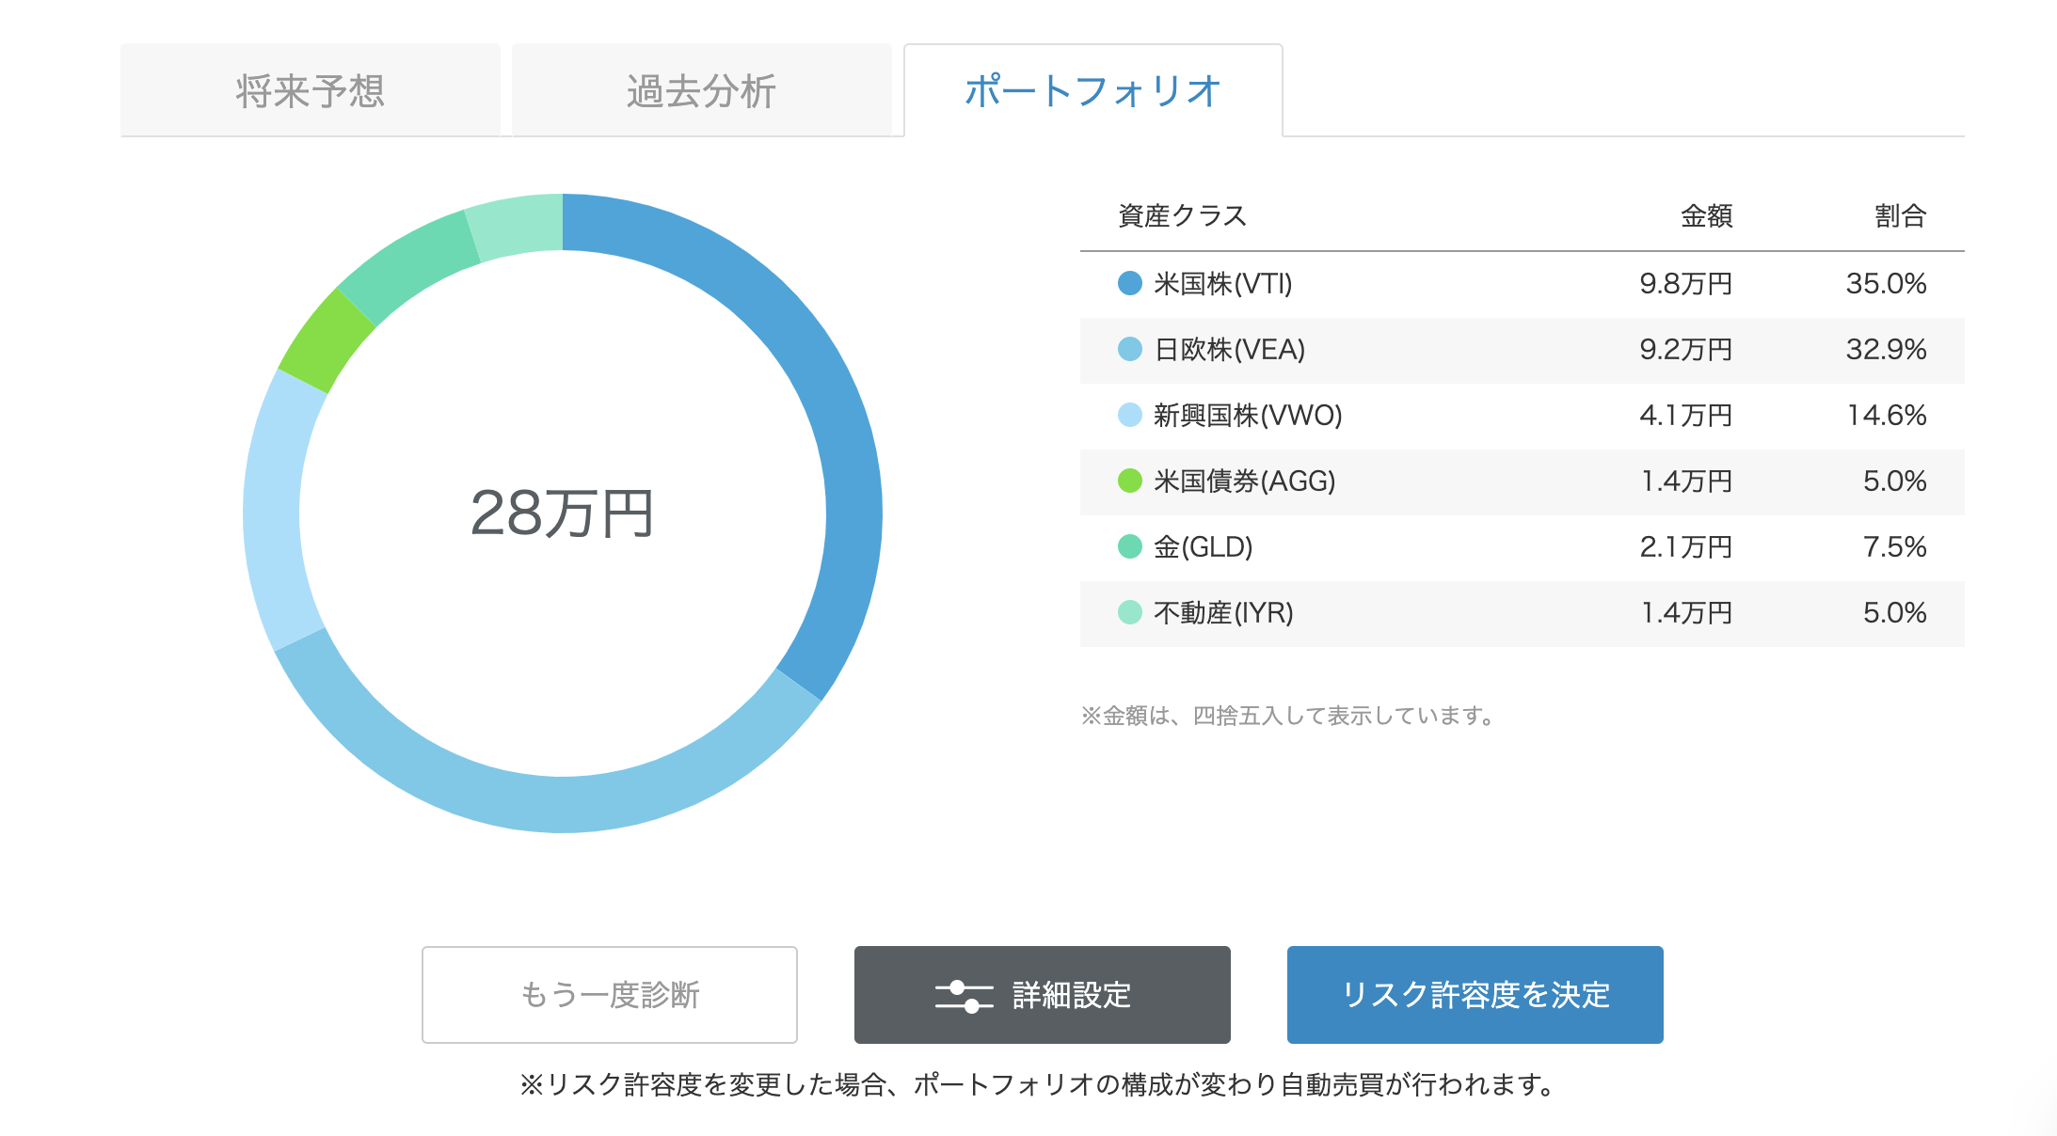2057x1136 pixels.
Task: Click the blue 米国株(VTI) legend dot
Action: (1130, 283)
